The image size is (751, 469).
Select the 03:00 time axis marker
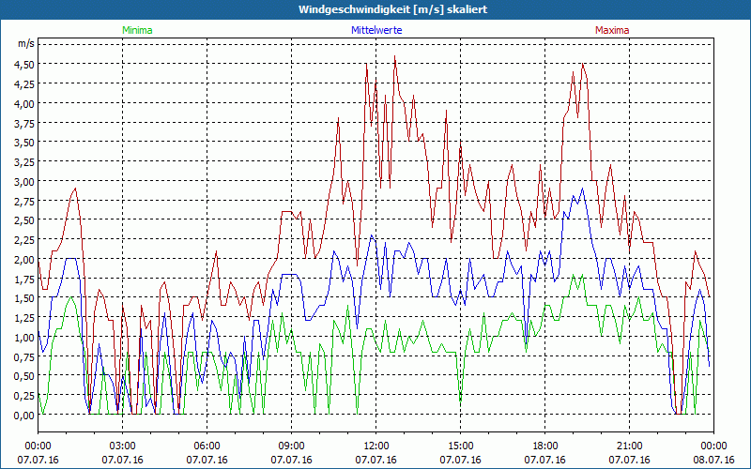[123, 446]
